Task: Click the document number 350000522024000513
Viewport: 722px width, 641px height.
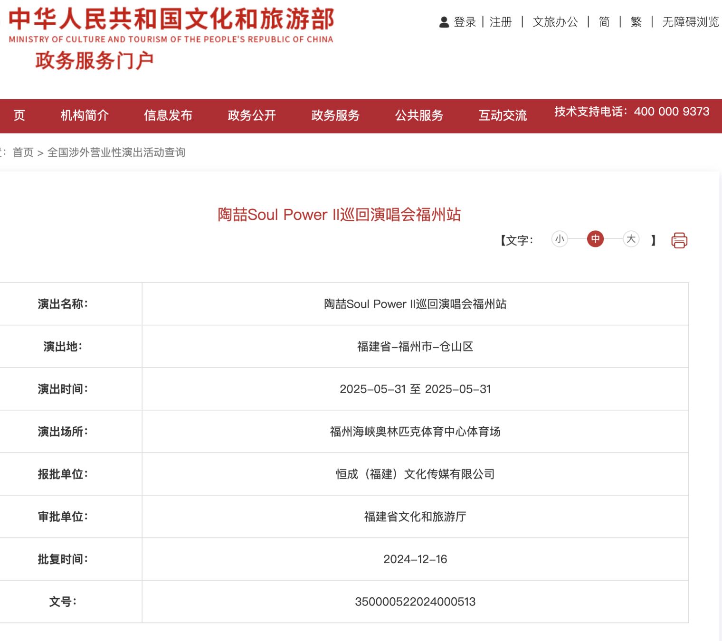Action: pos(415,602)
